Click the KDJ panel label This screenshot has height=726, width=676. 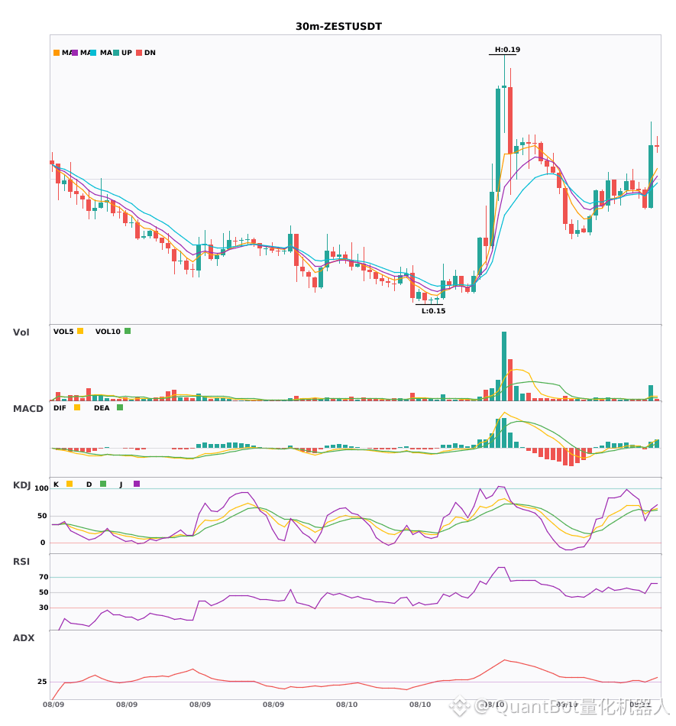point(21,485)
